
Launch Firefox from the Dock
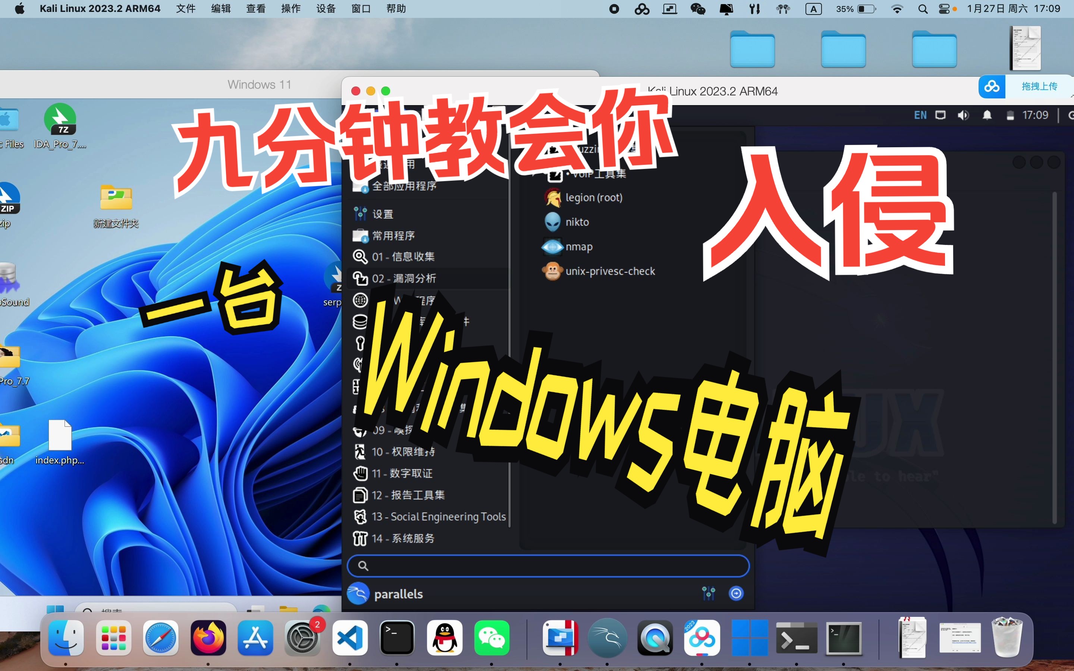click(208, 638)
